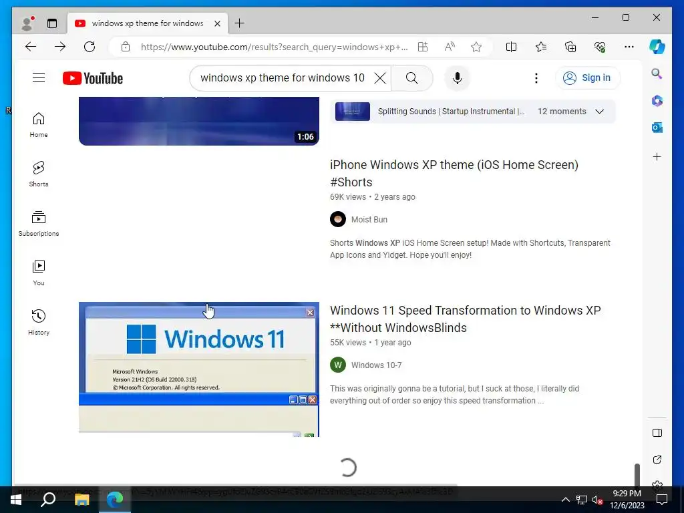View site information lock icon
The image size is (684, 513).
(126, 47)
